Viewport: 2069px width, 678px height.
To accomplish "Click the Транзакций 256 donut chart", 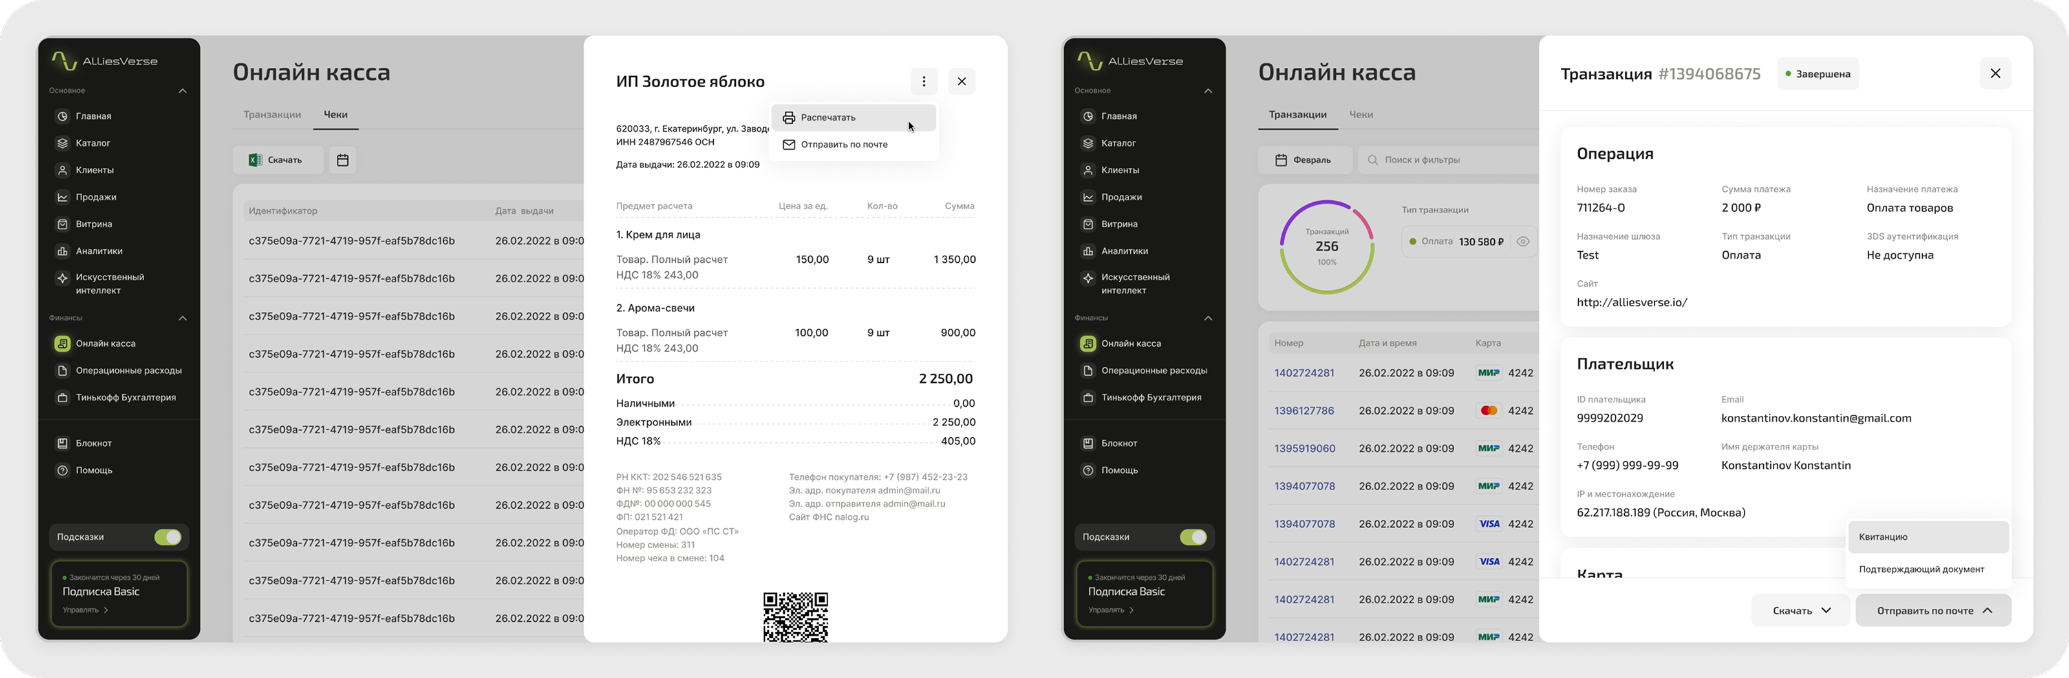I will tap(1327, 247).
